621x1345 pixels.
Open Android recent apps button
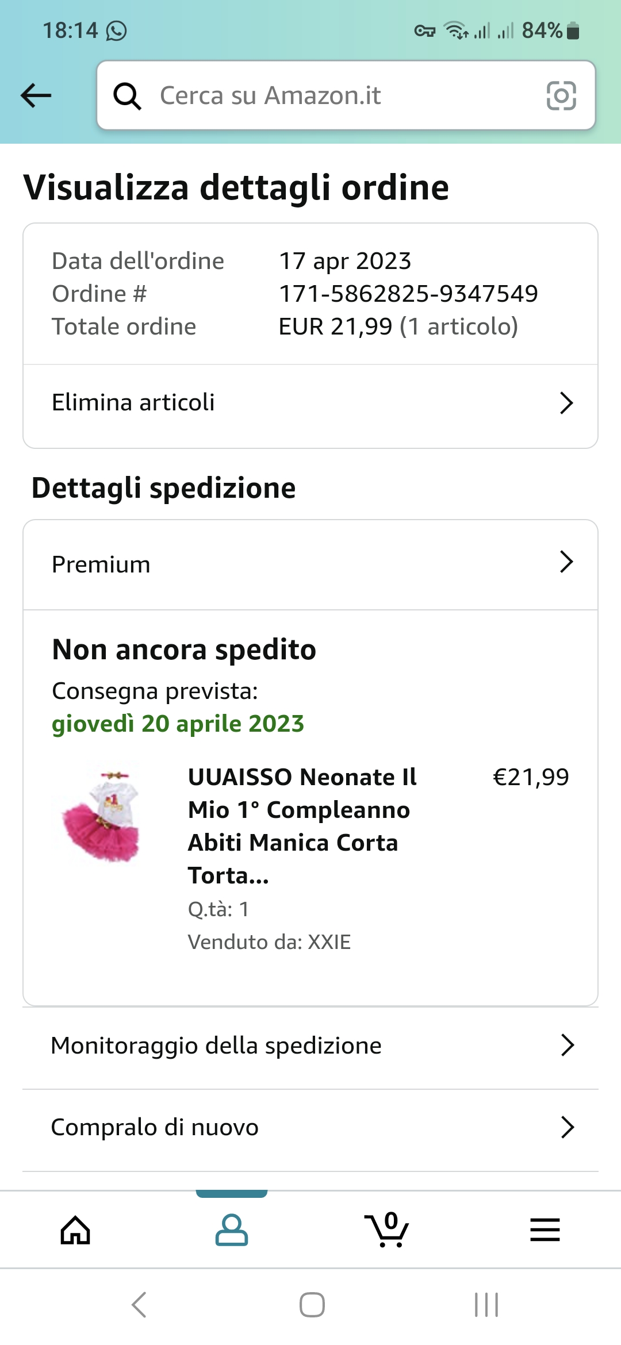coord(486,1305)
